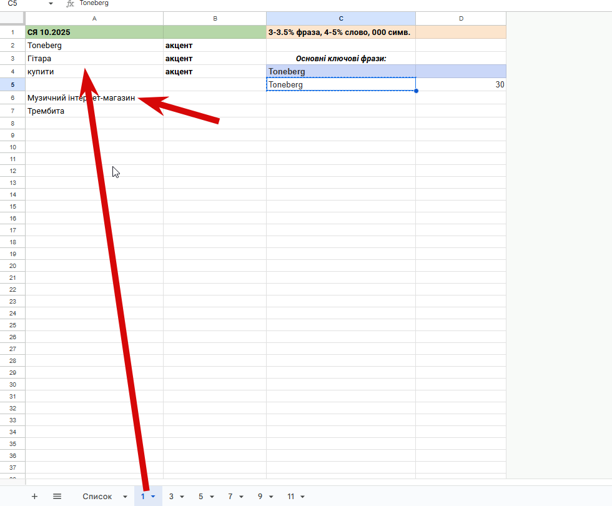Open sheet tab 9 dropdown arrow
The height and width of the screenshot is (506, 612).
point(271,497)
